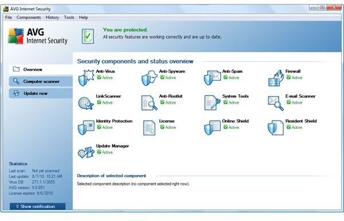Open the Update Manager gear icon
The height and width of the screenshot is (221, 344).
(x=86, y=152)
